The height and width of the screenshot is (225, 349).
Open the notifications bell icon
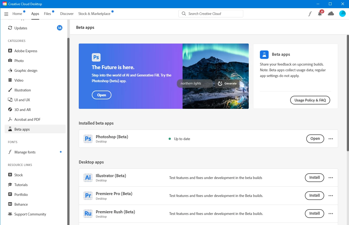320,14
